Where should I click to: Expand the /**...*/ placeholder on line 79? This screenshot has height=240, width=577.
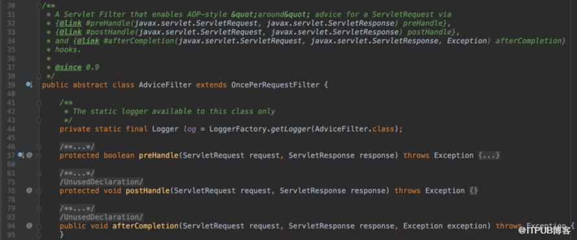[77, 208]
